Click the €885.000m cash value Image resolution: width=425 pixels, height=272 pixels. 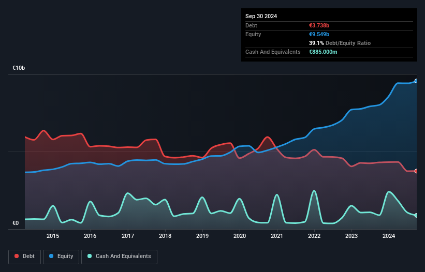323,52
